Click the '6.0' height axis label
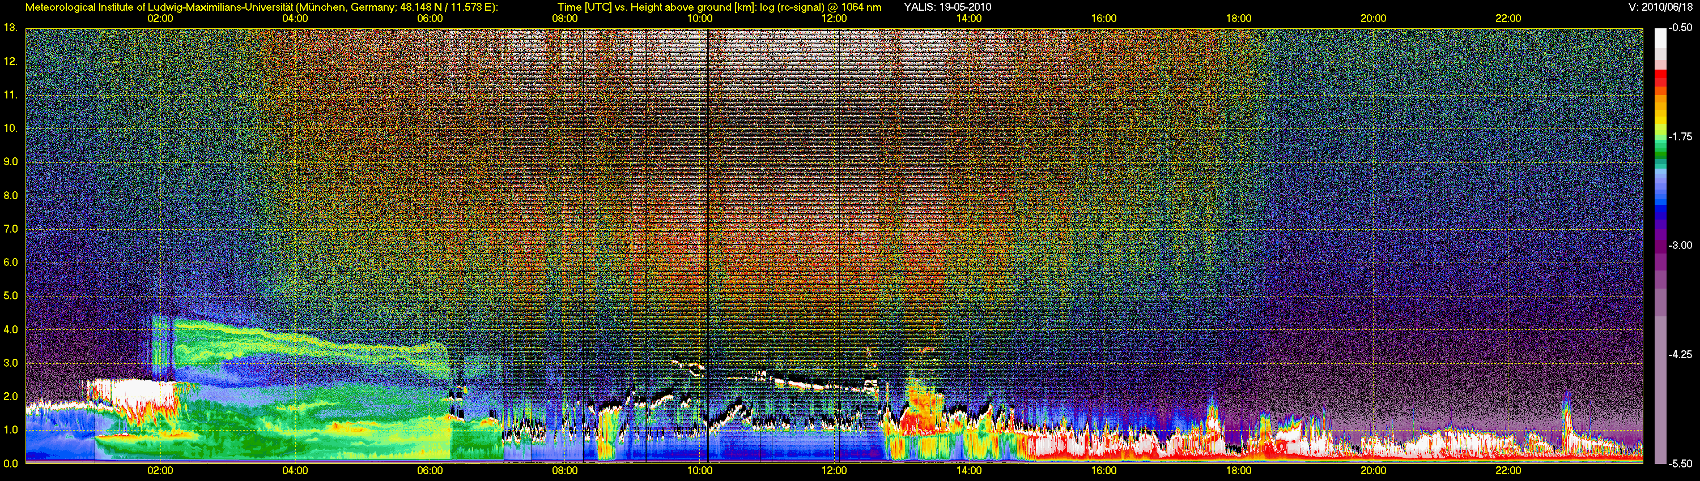 11,262
